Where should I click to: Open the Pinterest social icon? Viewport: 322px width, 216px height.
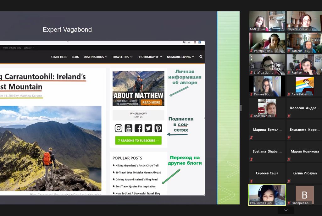[158, 128]
